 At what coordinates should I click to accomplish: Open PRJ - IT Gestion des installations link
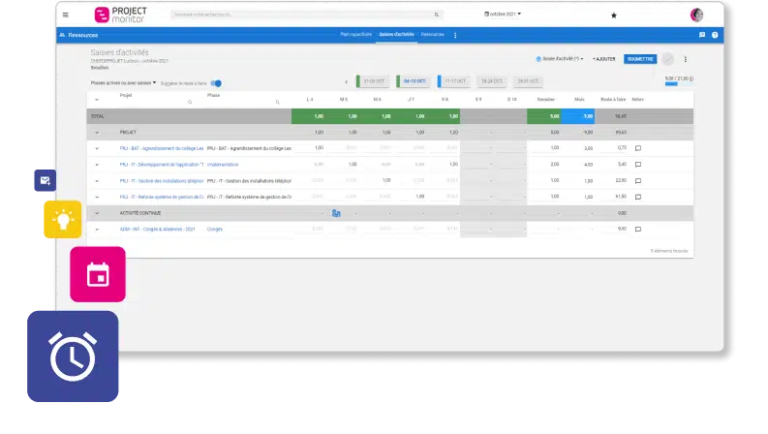162,181
